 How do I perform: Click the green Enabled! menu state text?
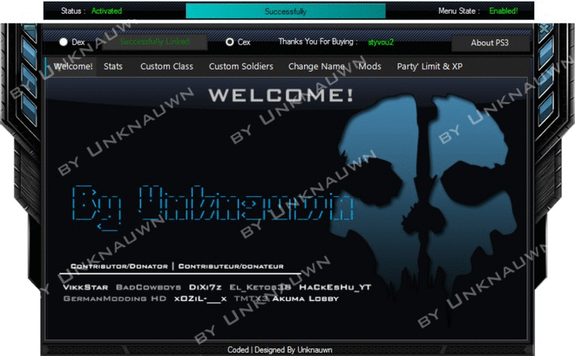(x=503, y=11)
